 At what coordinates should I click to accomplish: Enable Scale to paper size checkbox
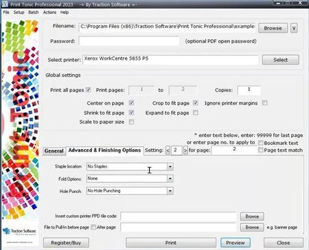point(131,122)
